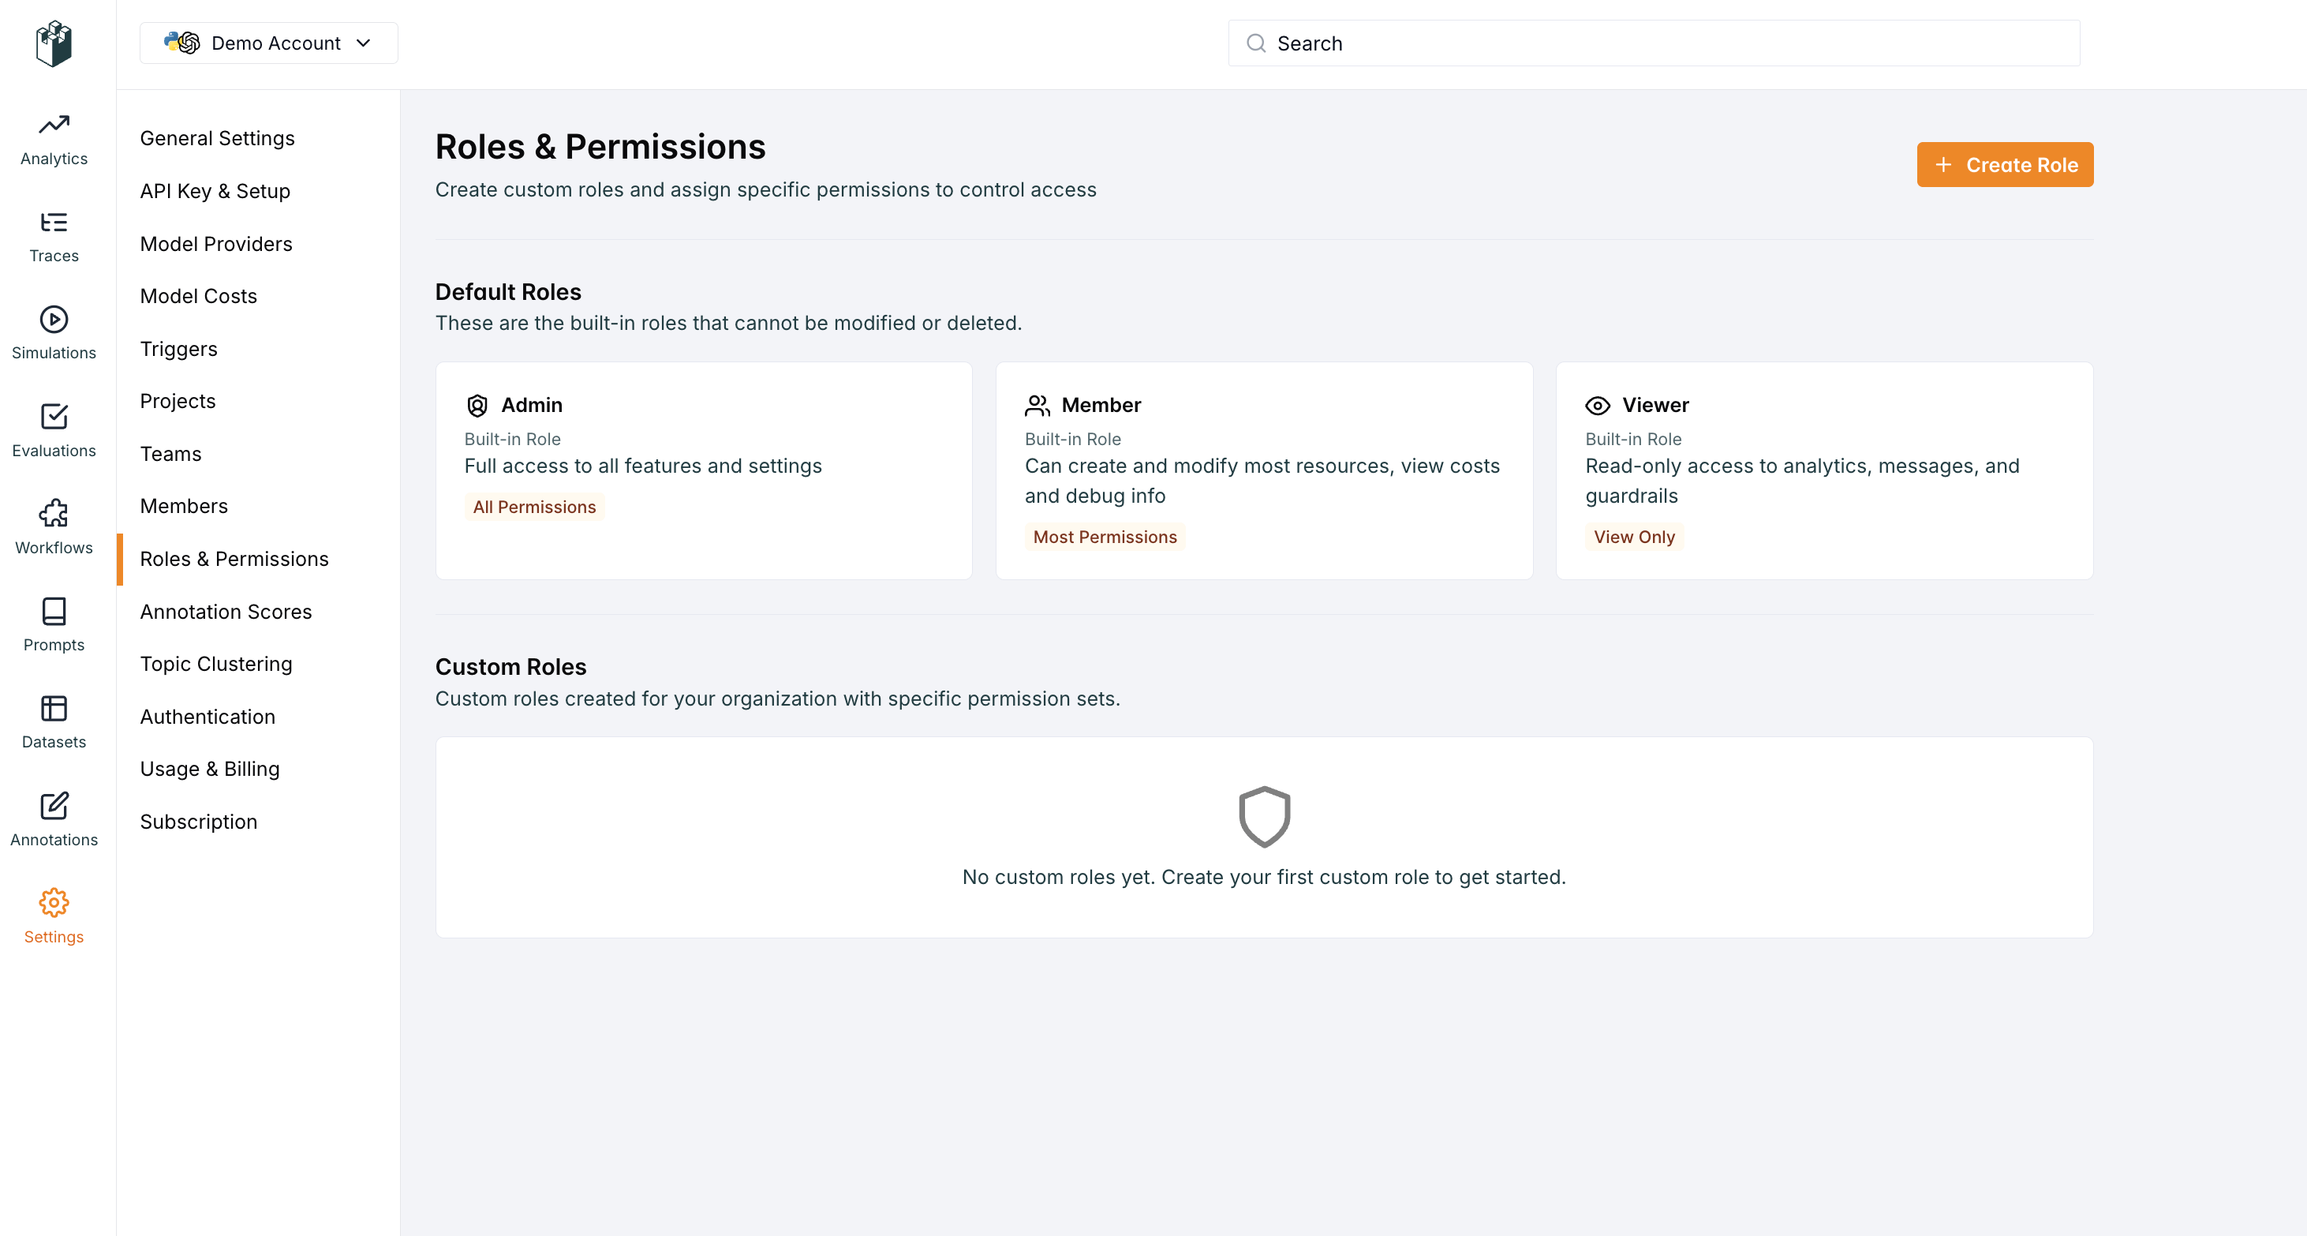The image size is (2307, 1236).
Task: Open the Simulations panel
Action: coord(54,332)
